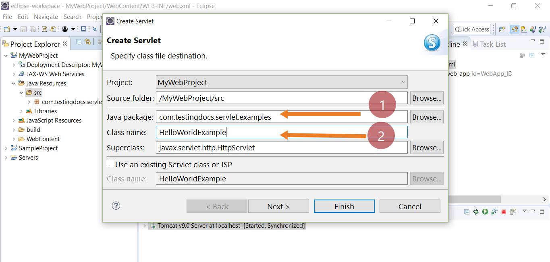Debug the server via the bug icon
The image size is (550, 262).
point(476,211)
